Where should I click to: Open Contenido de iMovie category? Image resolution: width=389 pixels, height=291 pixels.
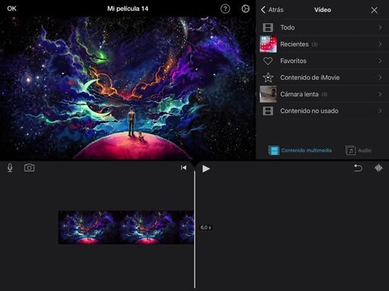point(323,78)
